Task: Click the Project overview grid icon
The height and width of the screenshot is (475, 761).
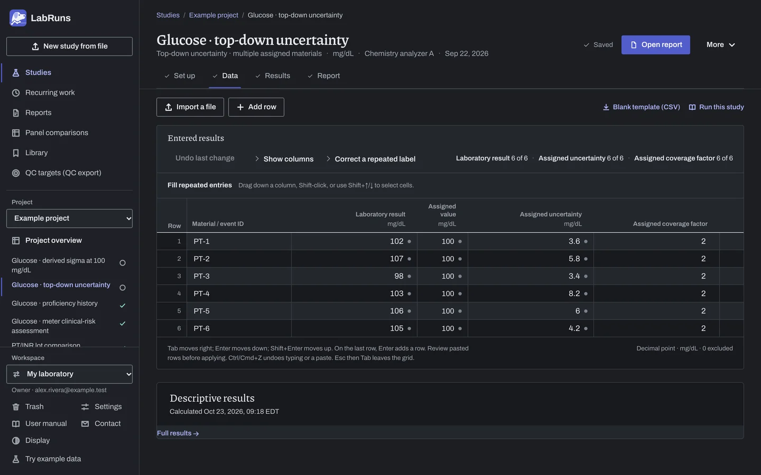Action: pyautogui.click(x=16, y=241)
